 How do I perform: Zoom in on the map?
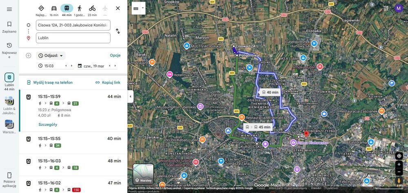(399, 164)
